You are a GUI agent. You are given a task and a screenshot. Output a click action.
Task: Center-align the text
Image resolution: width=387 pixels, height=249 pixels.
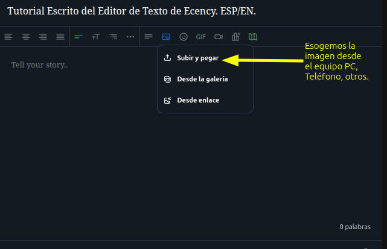tap(26, 37)
